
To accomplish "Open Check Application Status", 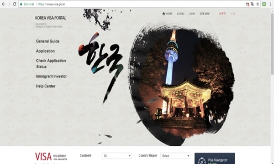I will pos(51,64).
